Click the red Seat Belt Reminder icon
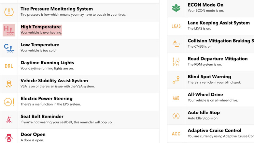254x143 pixels. pos(9,119)
